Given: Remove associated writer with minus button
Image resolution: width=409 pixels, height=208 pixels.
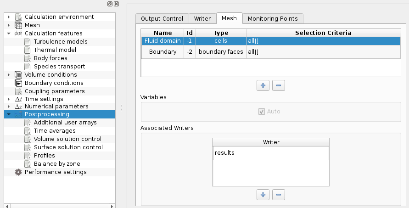Looking at the screenshot, I should pos(279,195).
